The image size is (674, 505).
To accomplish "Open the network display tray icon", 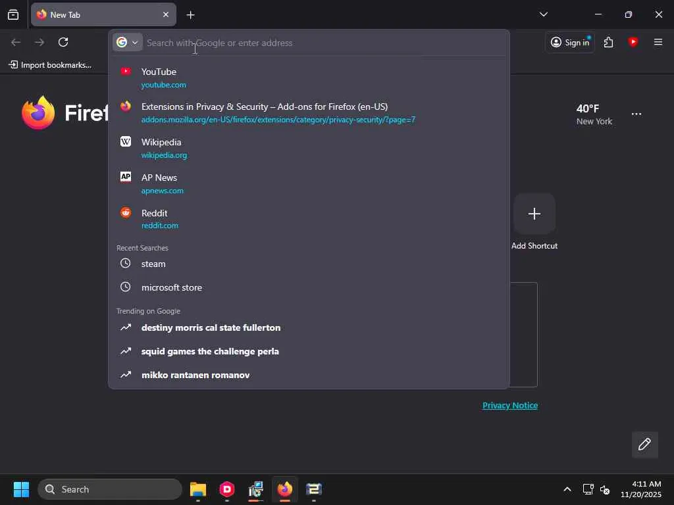I will [588, 489].
